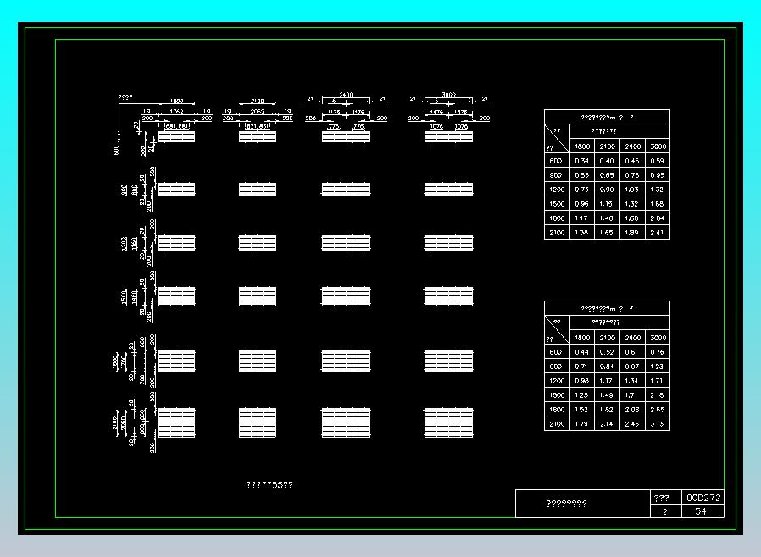Select value 0.34 in upper table
The image size is (761, 557).
(581, 161)
